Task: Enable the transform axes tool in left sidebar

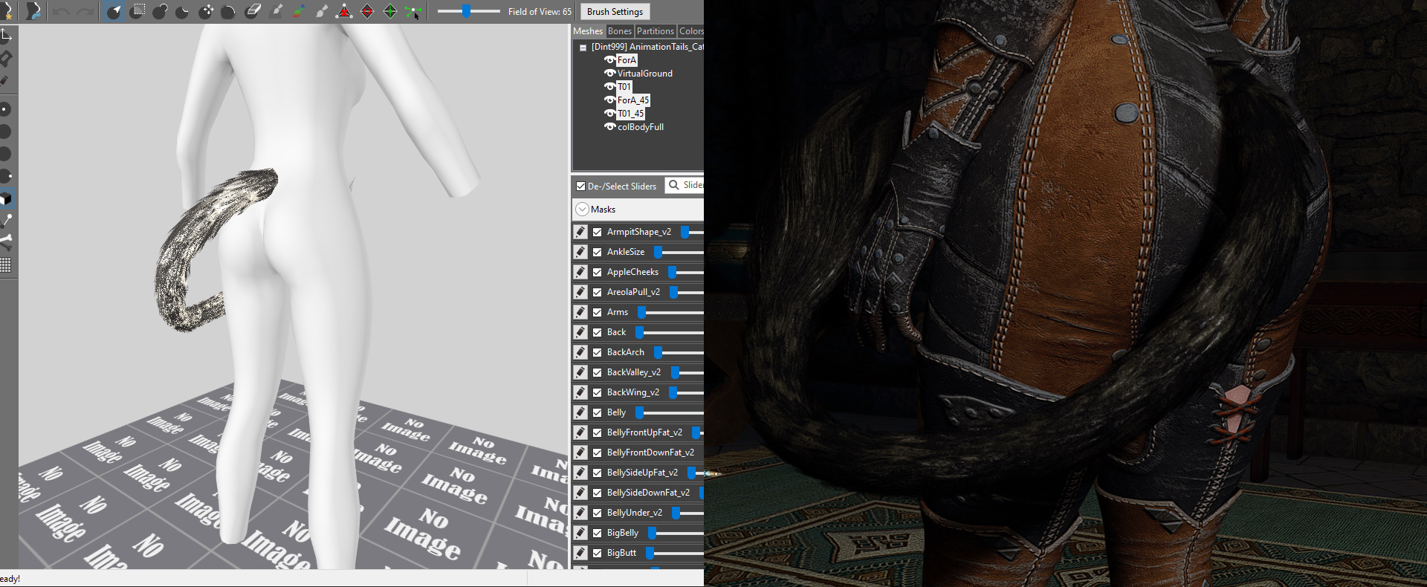Action: pos(6,35)
